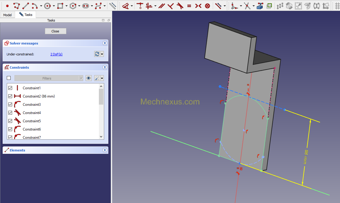Collapse the Solver messages section
This screenshot has width=340, height=203.
(105, 43)
